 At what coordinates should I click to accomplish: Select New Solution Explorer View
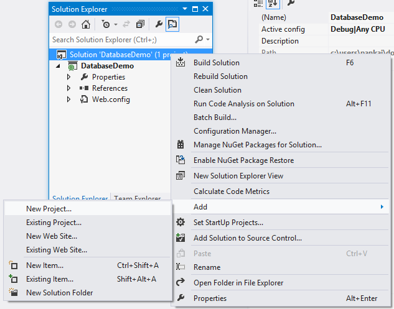(x=281, y=176)
